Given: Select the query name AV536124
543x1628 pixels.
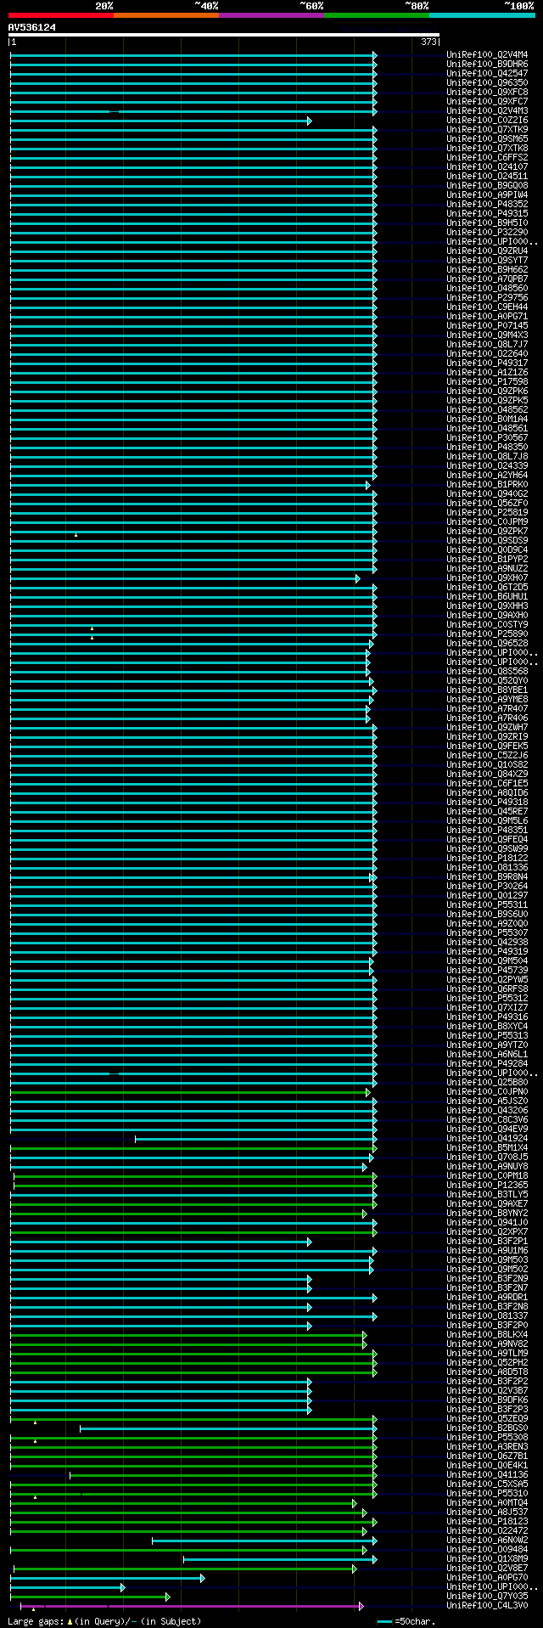Looking at the screenshot, I should pyautogui.click(x=32, y=27).
